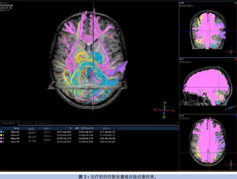Screen dimensions: 237x179
Task: Switch to the middle tab above the fiber table
Action: [27, 123]
